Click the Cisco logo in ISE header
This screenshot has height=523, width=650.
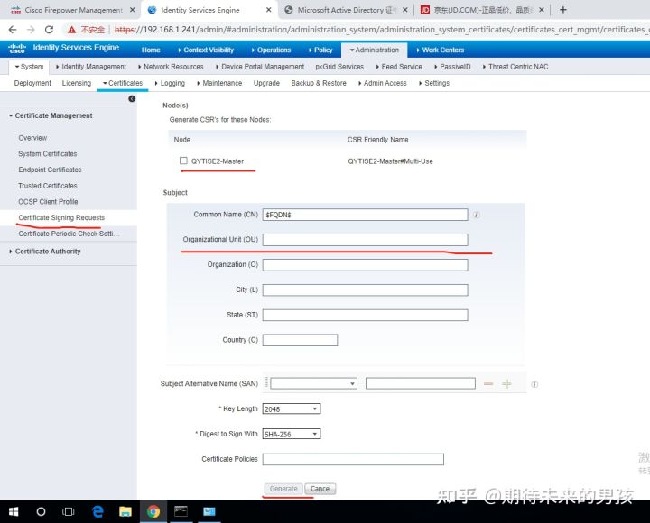coord(17,49)
